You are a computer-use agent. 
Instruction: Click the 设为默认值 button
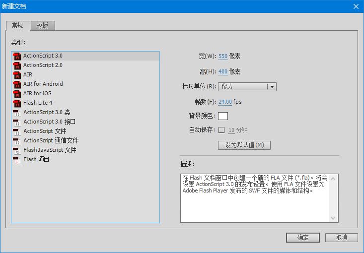pos(244,145)
